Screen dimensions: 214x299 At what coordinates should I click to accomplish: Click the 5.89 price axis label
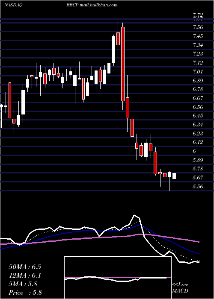point(198,160)
